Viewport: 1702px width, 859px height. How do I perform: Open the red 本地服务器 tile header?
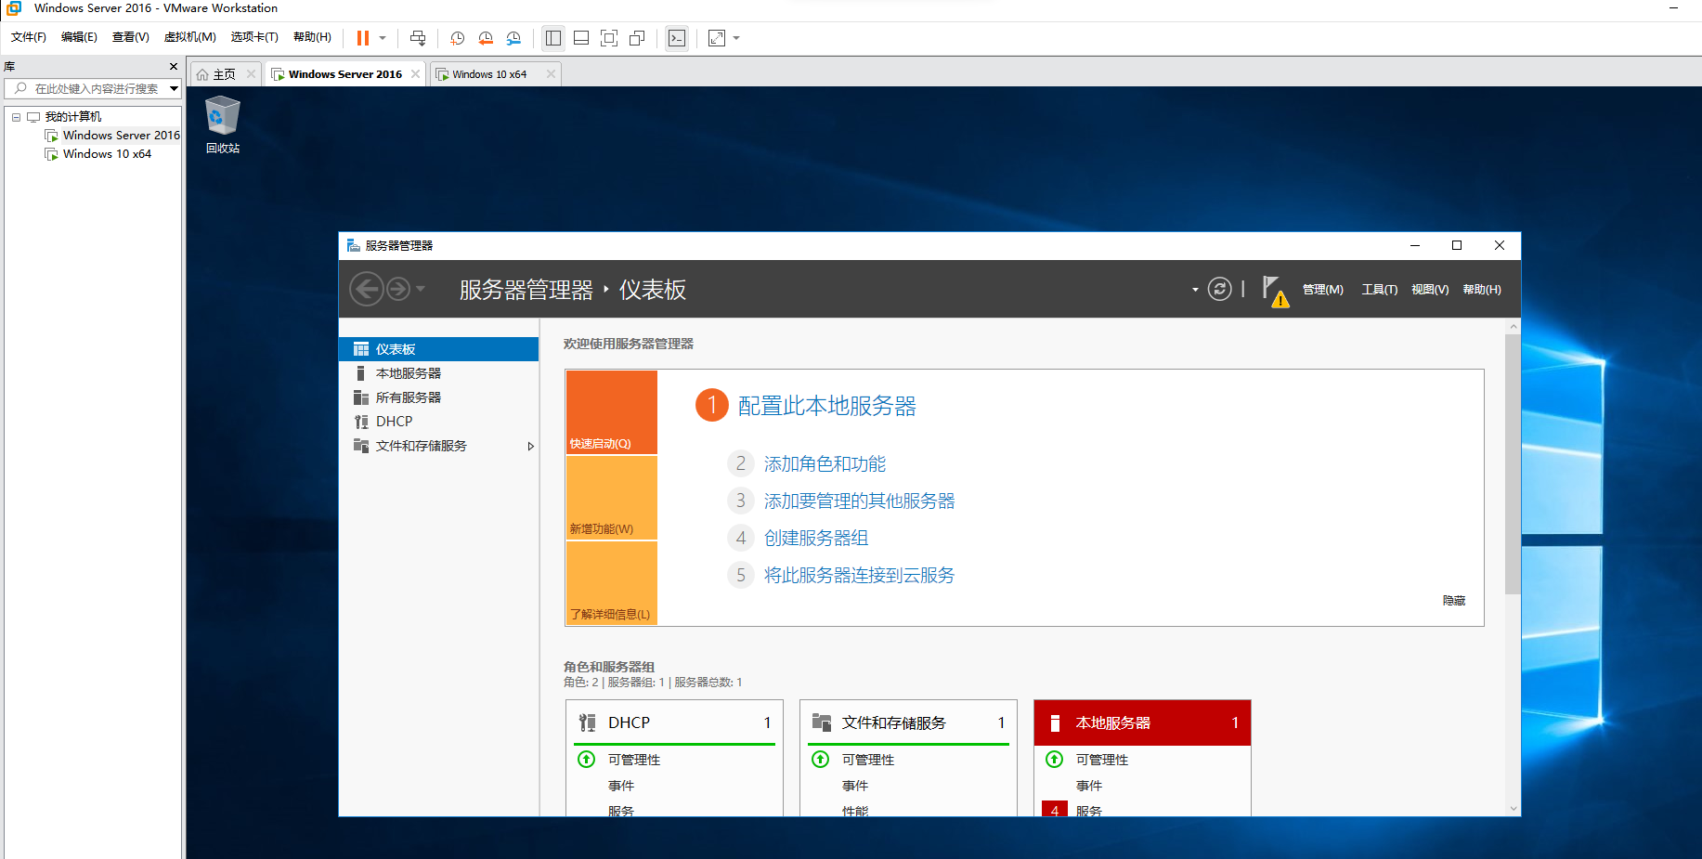1142,722
